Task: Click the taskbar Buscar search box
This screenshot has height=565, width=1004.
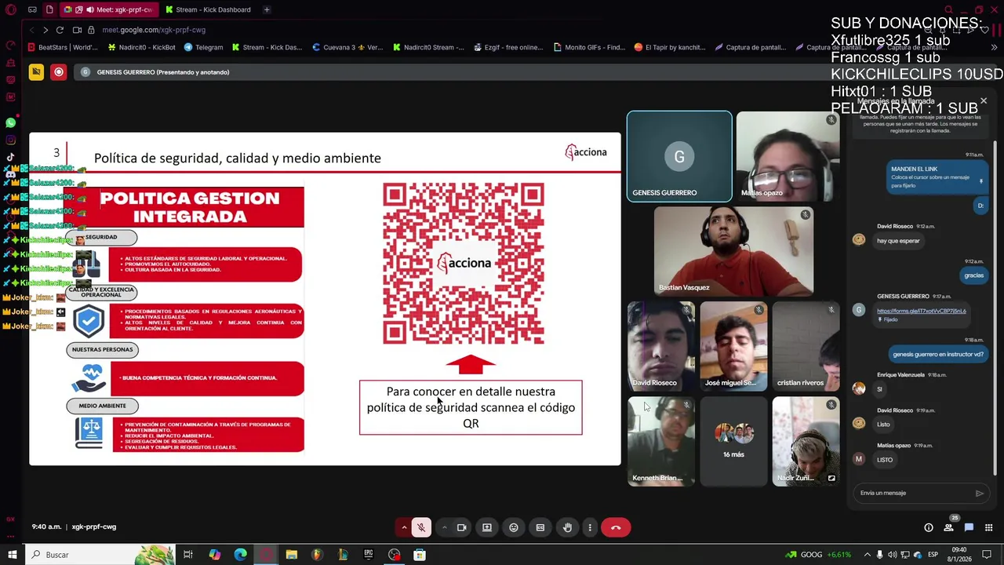Action: (x=100, y=555)
